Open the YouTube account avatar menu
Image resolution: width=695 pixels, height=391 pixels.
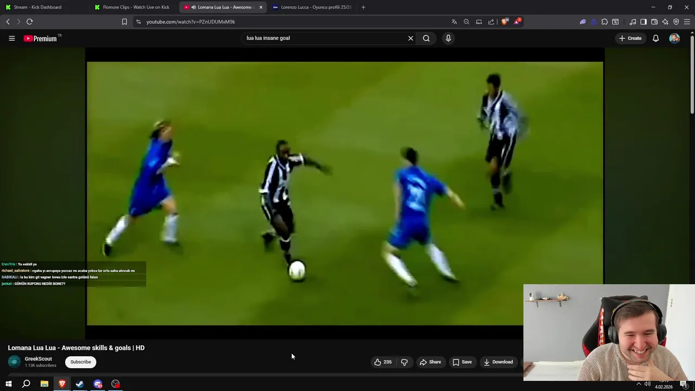pyautogui.click(x=674, y=38)
